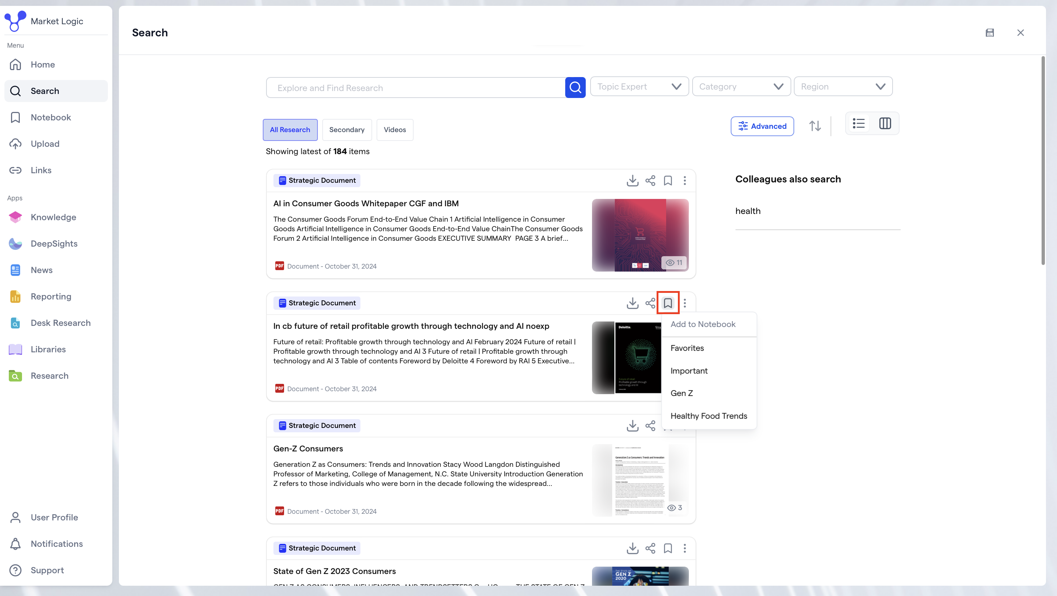
Task: Bookmark State of Gen Z 2023 Consumers
Action: tap(668, 548)
